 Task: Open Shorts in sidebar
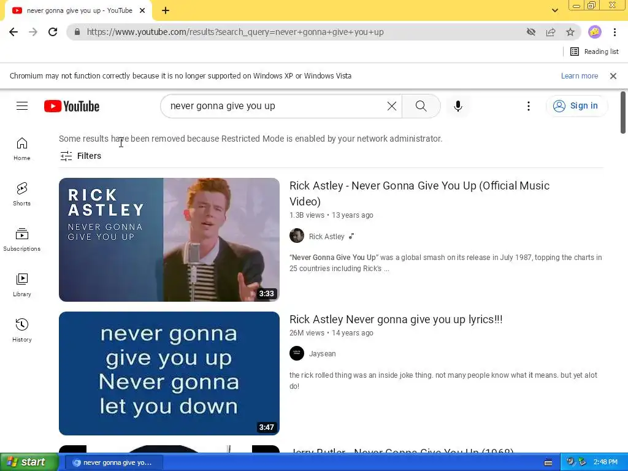click(22, 194)
